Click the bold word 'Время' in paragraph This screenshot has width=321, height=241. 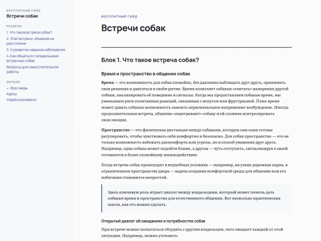[108, 83]
